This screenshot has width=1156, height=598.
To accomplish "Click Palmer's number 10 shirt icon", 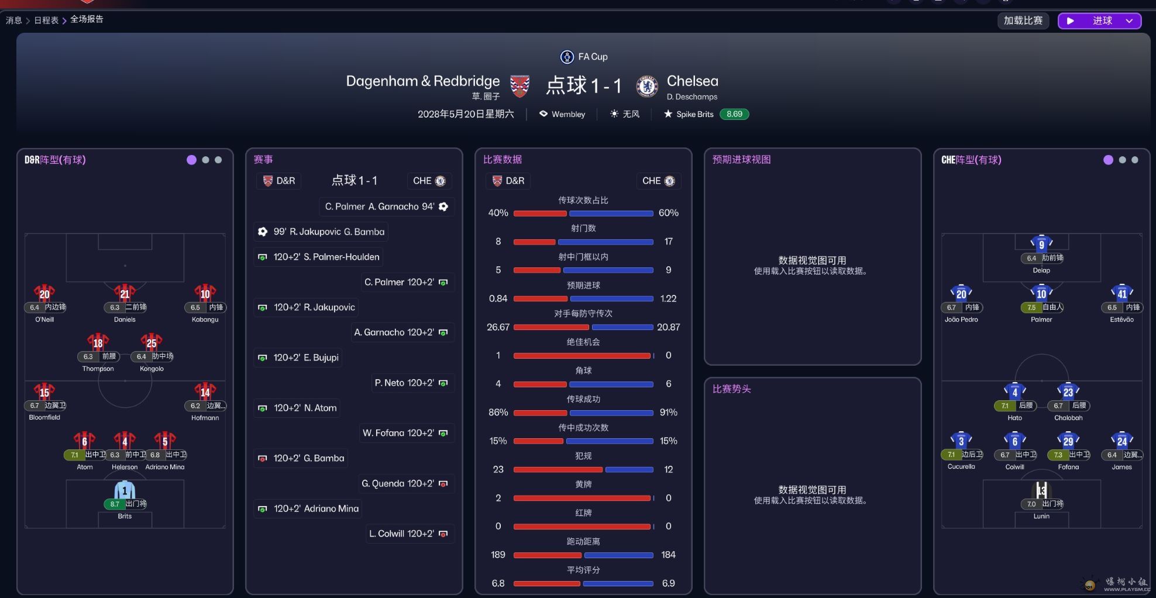I will (1041, 293).
